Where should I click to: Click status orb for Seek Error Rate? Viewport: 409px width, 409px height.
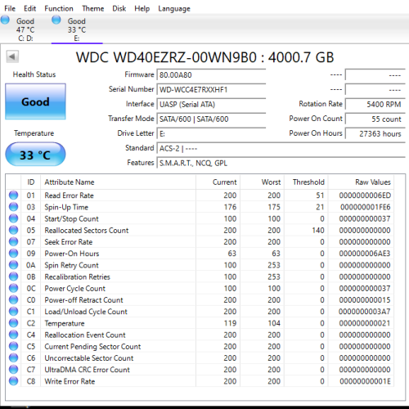[13, 241]
